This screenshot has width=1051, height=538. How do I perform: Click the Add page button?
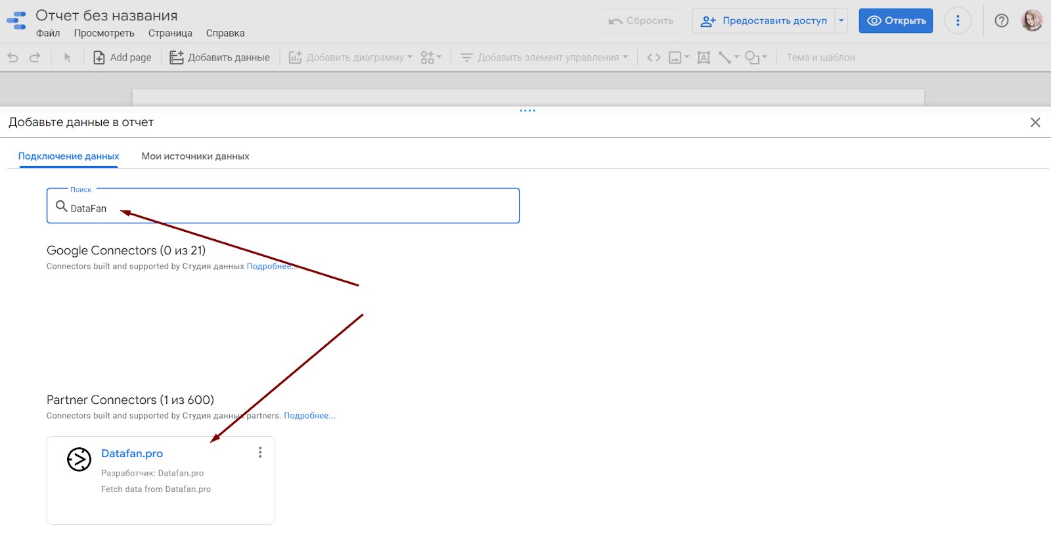pyautogui.click(x=122, y=58)
